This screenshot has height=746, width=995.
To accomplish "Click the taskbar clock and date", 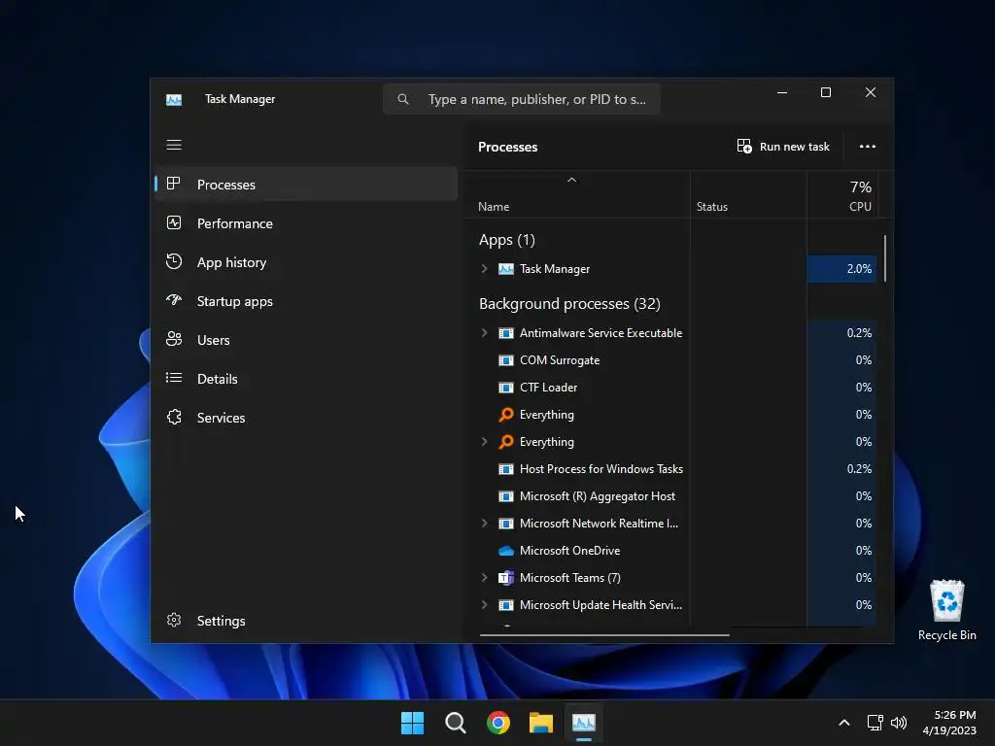I will pos(949,723).
